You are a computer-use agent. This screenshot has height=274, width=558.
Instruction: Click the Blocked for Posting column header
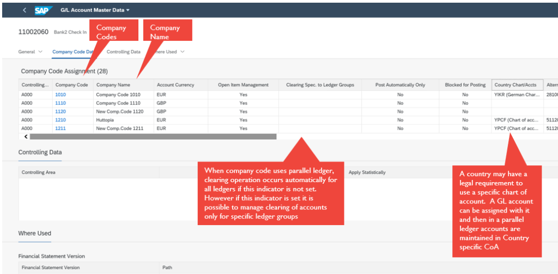coord(465,85)
